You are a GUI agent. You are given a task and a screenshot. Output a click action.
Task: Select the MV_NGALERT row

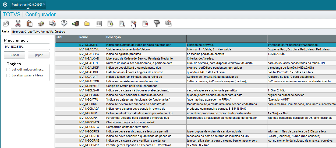[196, 63]
